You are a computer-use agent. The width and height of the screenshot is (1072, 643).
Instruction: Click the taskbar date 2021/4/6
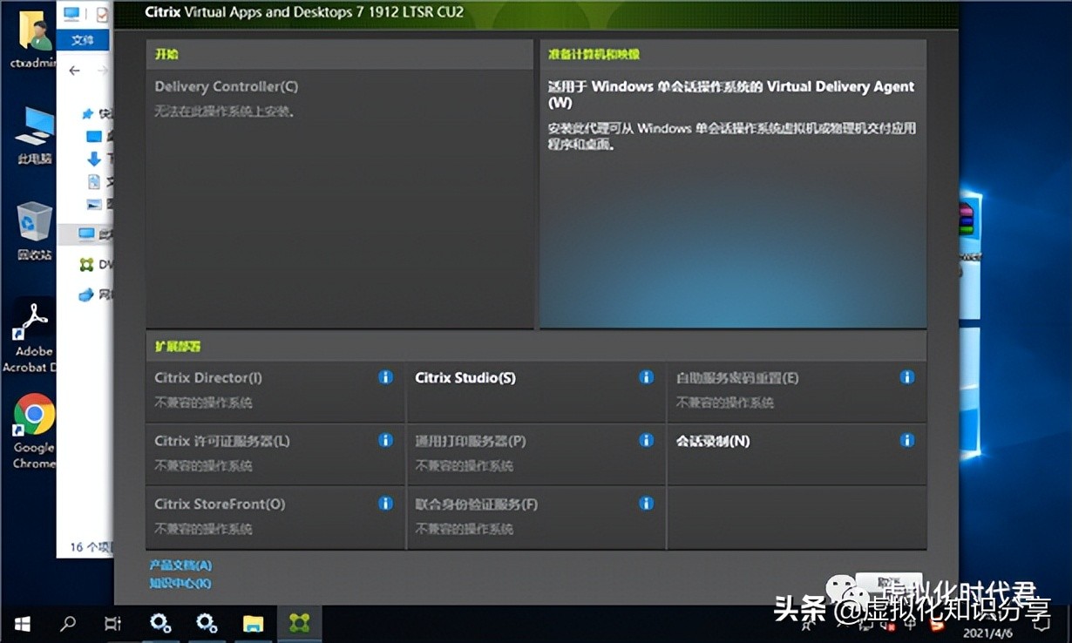[988, 633]
